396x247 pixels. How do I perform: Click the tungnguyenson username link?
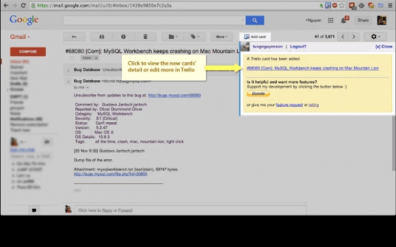[268, 46]
